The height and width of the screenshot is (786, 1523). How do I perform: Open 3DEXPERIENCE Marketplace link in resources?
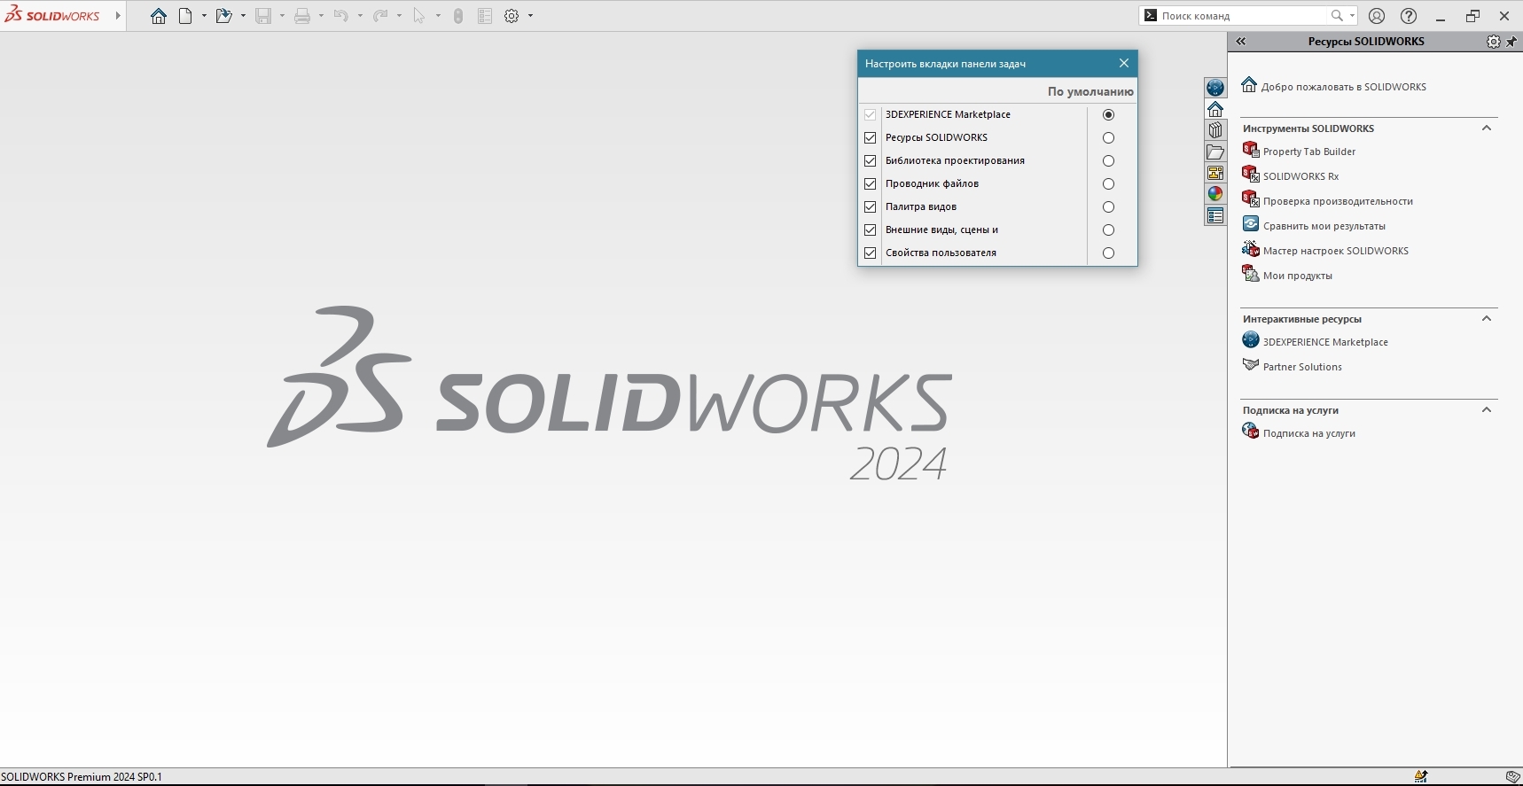point(1316,341)
